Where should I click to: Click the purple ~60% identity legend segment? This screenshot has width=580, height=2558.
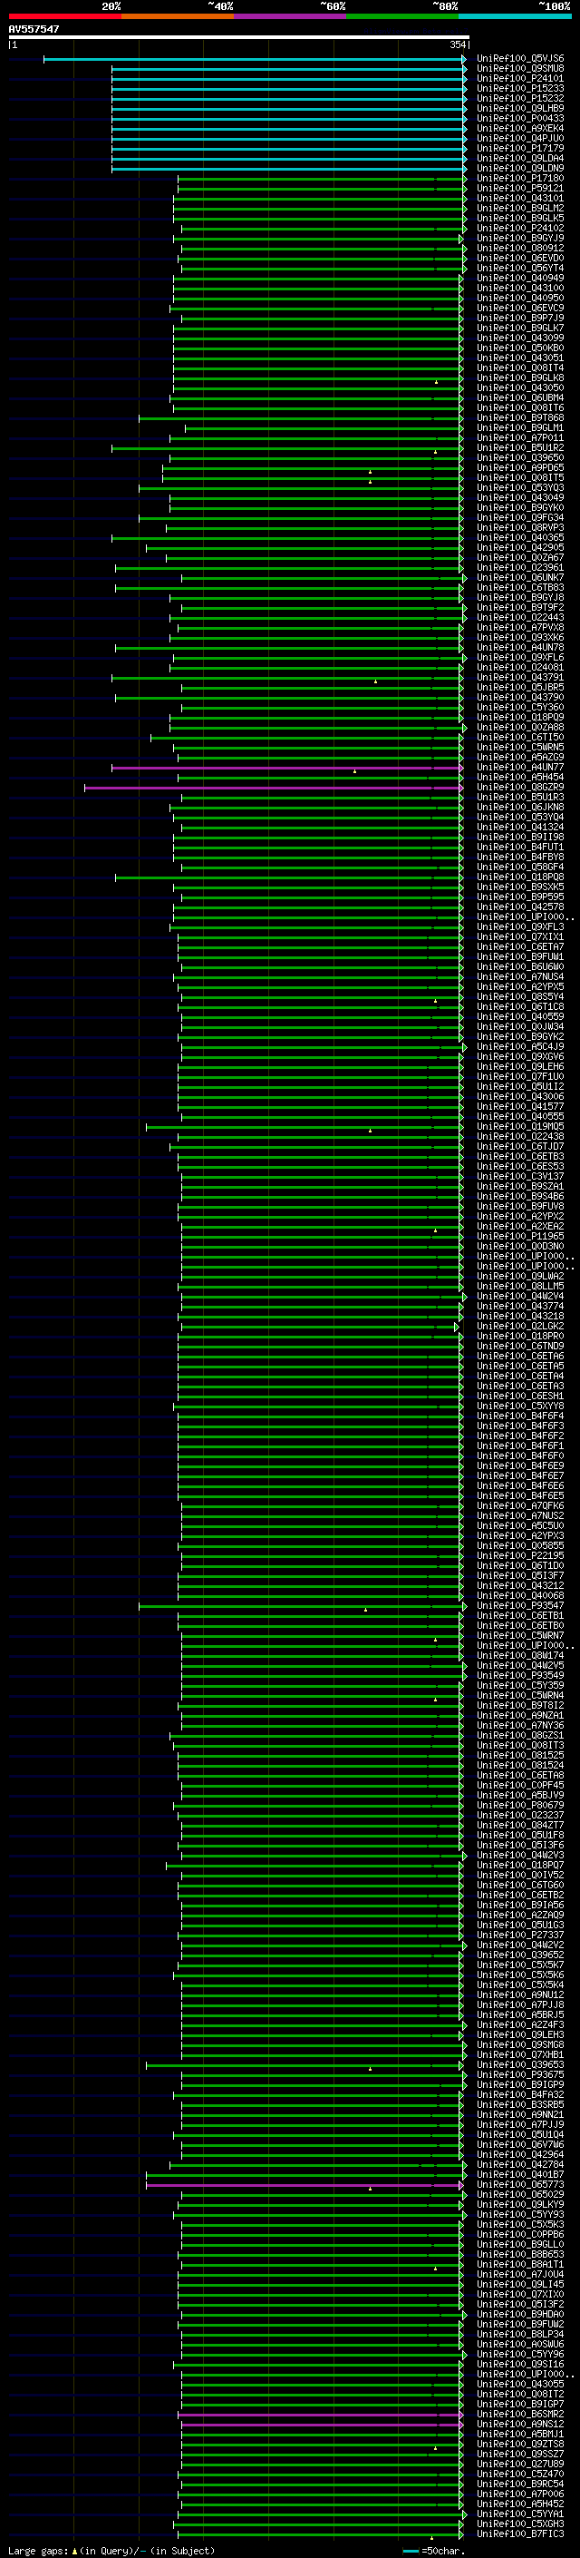pos(289,16)
